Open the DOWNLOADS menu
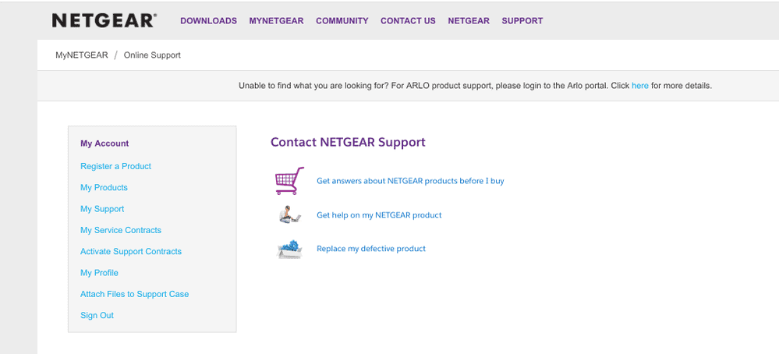Screen dimensions: 779x354 [208, 21]
